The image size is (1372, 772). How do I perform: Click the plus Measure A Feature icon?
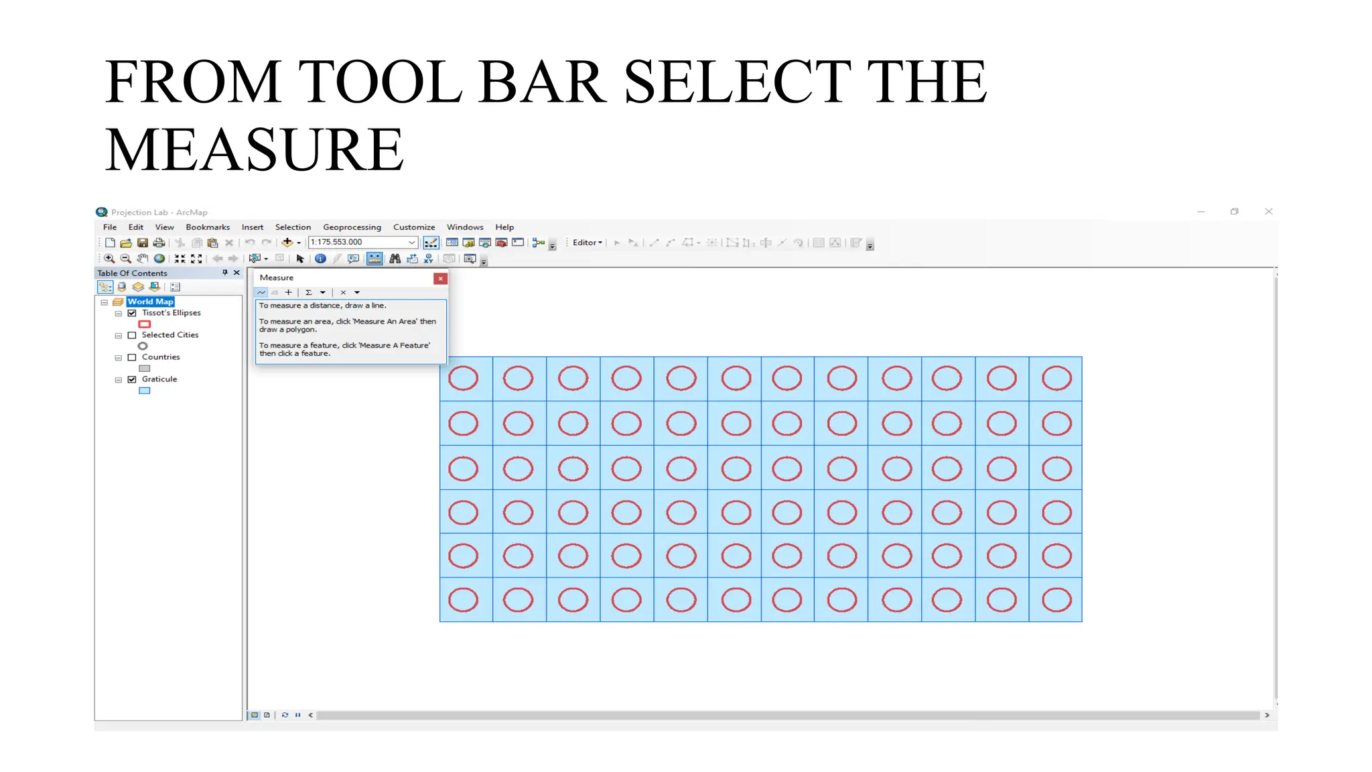click(289, 292)
